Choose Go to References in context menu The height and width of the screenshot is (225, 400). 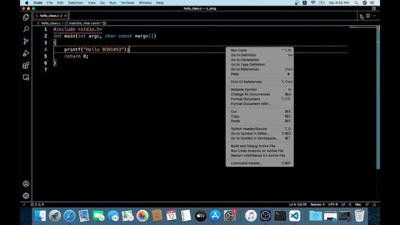click(260, 69)
